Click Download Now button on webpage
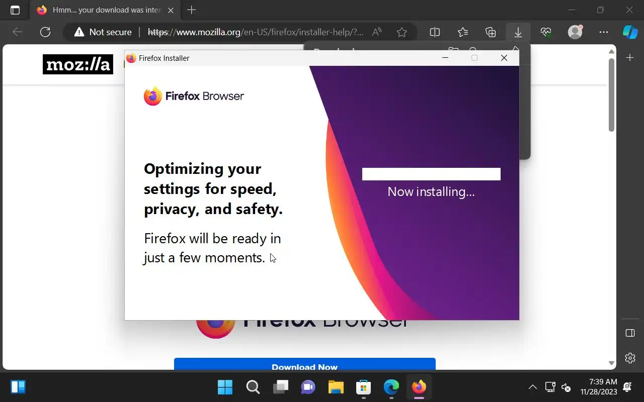The width and height of the screenshot is (644, 402). coord(304,364)
